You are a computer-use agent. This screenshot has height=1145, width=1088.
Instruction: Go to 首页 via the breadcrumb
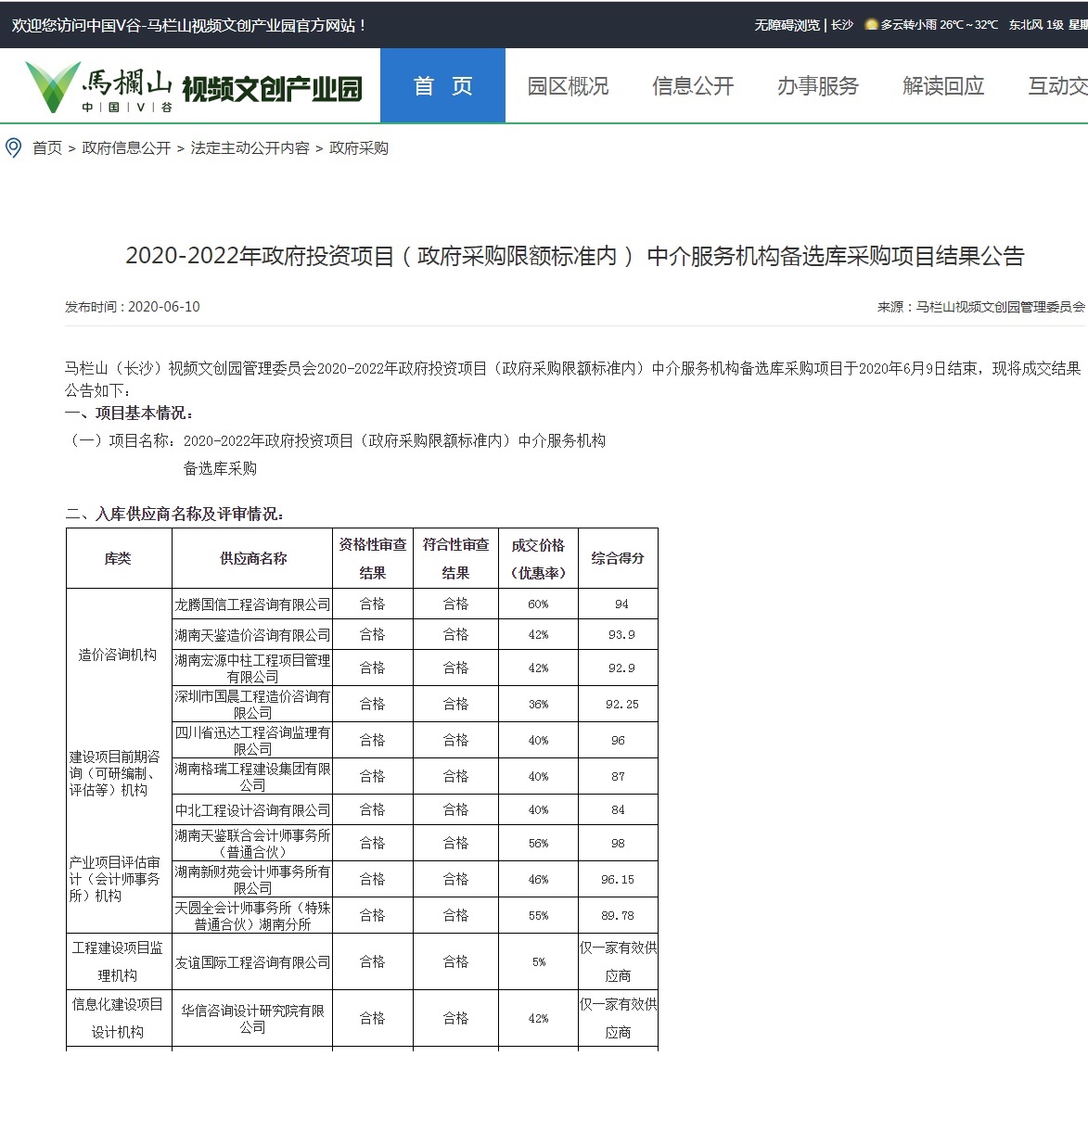pos(47,148)
